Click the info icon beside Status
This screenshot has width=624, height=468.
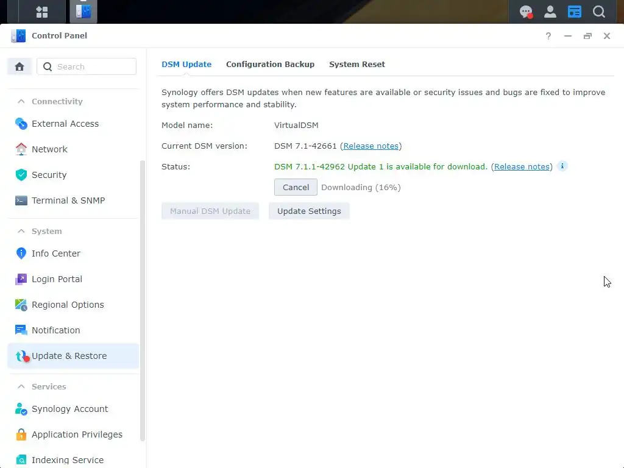[x=562, y=166]
